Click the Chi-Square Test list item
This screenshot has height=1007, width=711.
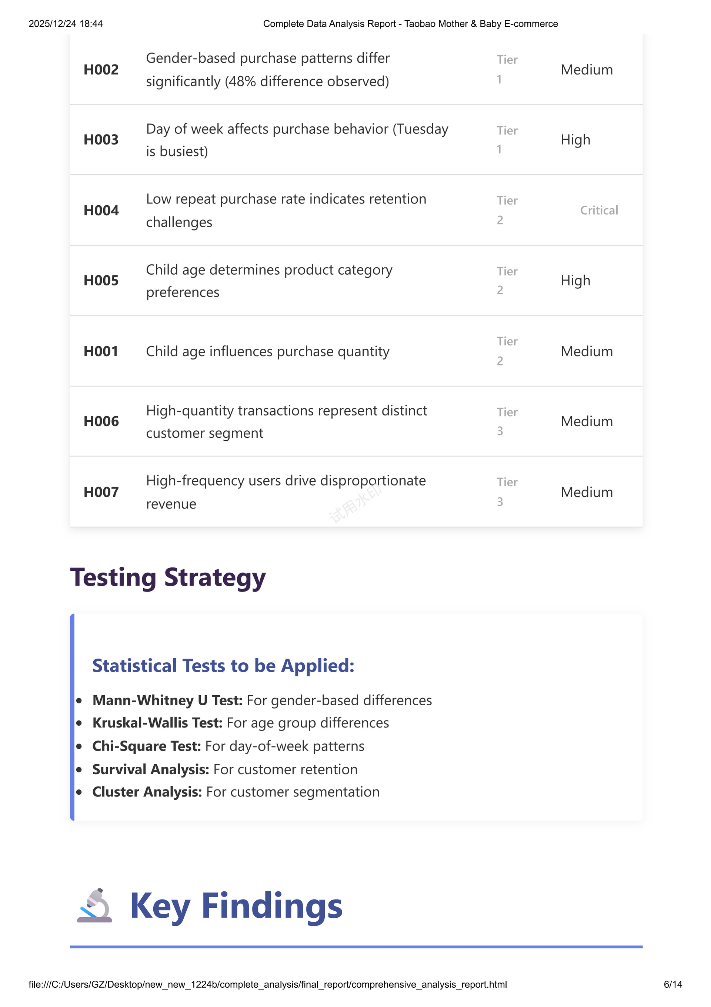(228, 746)
